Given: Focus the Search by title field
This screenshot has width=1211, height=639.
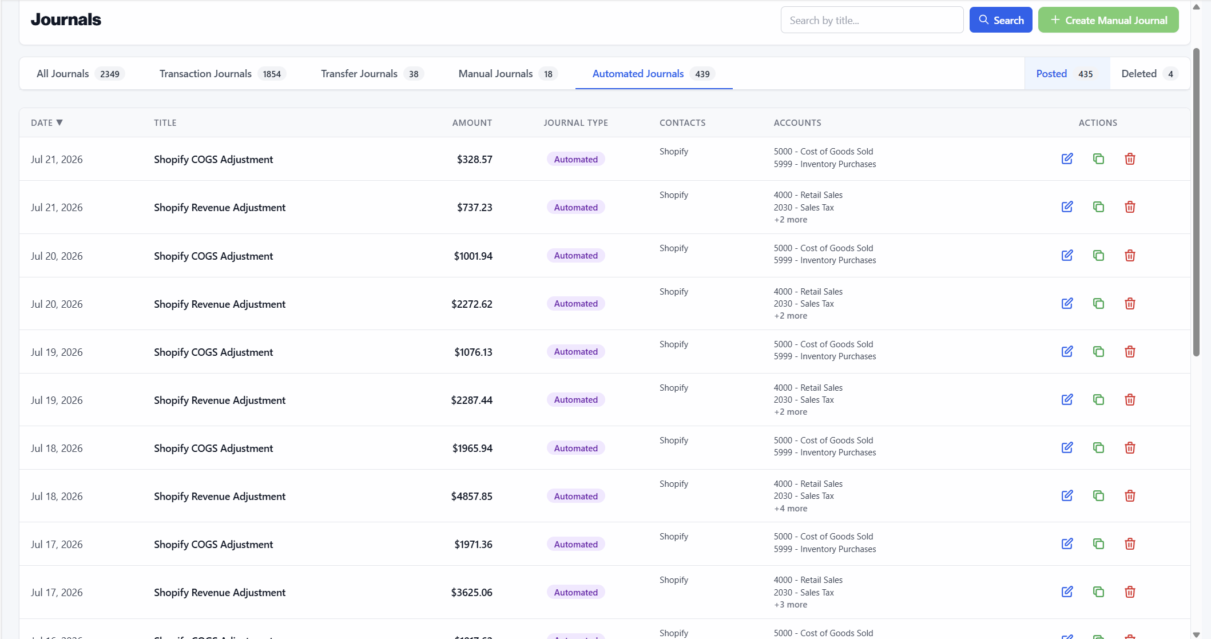Looking at the screenshot, I should (x=872, y=20).
